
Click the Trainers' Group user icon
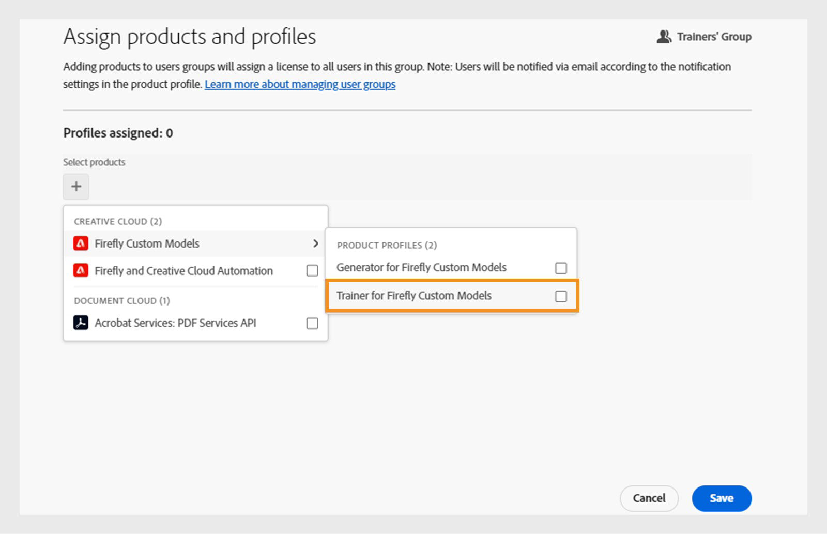(664, 37)
